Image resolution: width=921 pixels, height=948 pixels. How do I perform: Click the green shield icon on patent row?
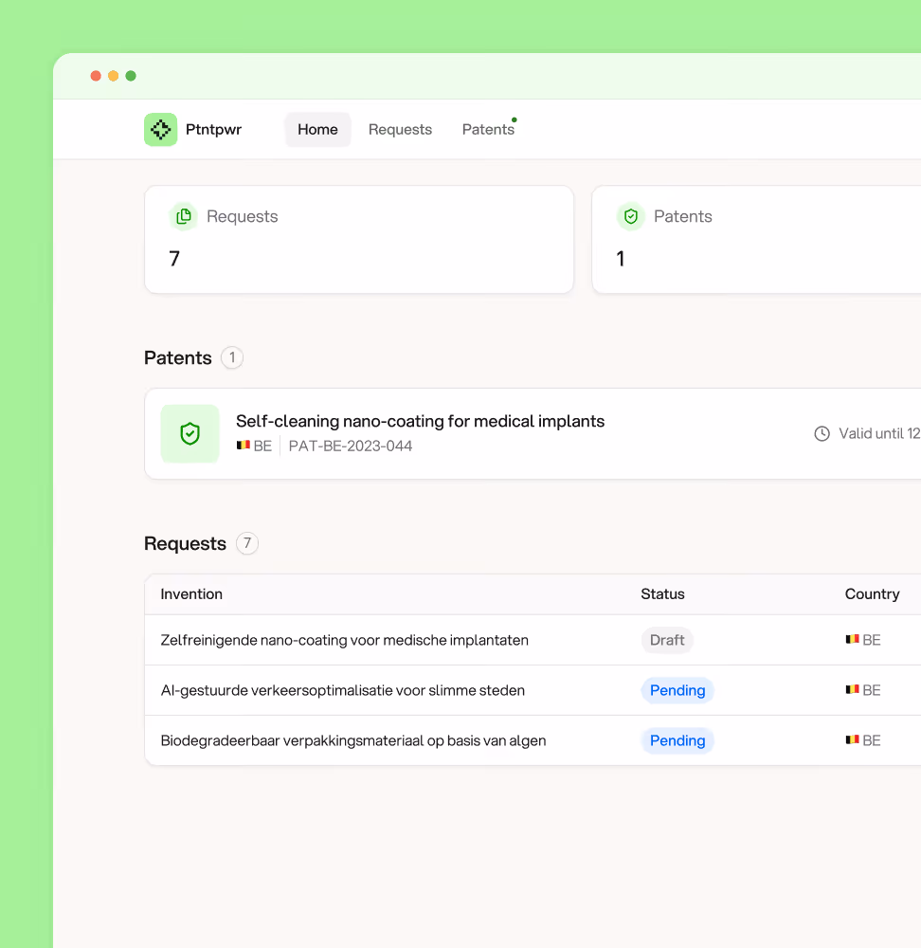[190, 433]
